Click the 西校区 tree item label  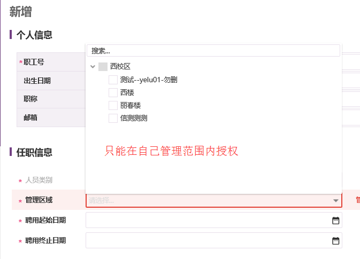(x=120, y=66)
